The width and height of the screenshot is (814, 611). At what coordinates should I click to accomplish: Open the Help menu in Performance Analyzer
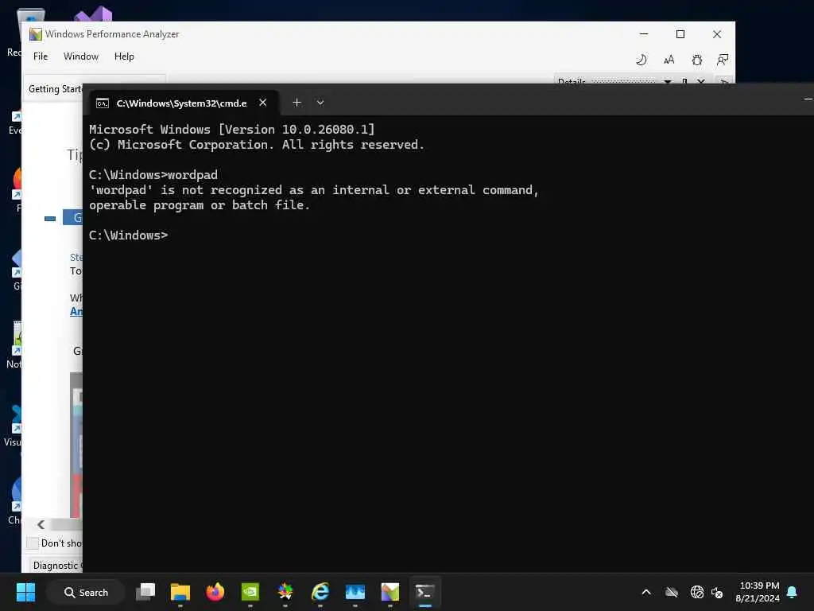[124, 56]
